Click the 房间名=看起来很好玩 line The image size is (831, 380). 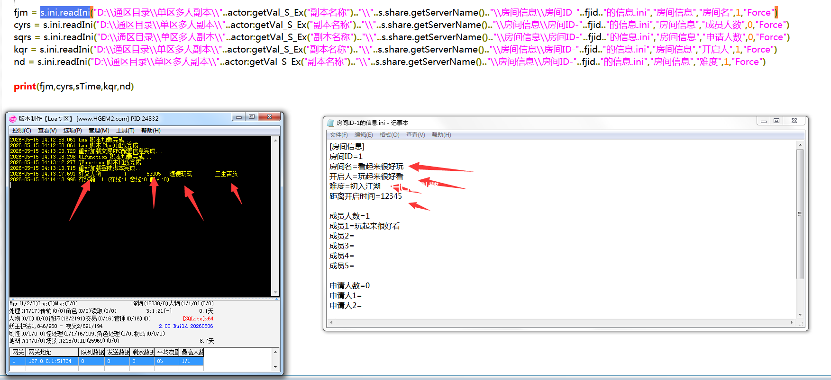point(366,167)
